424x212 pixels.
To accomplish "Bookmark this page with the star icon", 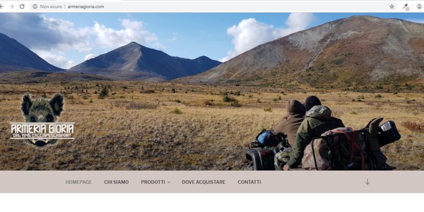I will click(392, 6).
